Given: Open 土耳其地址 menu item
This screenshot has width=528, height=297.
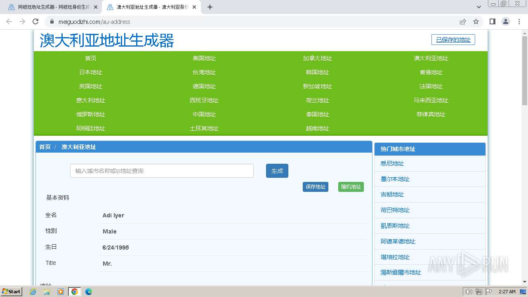Looking at the screenshot, I should pyautogui.click(x=204, y=128).
